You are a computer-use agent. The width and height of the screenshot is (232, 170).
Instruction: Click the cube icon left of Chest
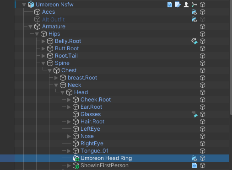(56, 70)
